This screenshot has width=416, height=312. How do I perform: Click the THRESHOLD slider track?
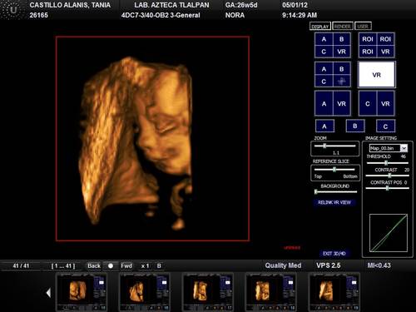click(388, 163)
